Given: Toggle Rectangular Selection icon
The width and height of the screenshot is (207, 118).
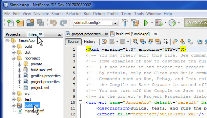Looking at the screenshot, I should tap(166, 42).
